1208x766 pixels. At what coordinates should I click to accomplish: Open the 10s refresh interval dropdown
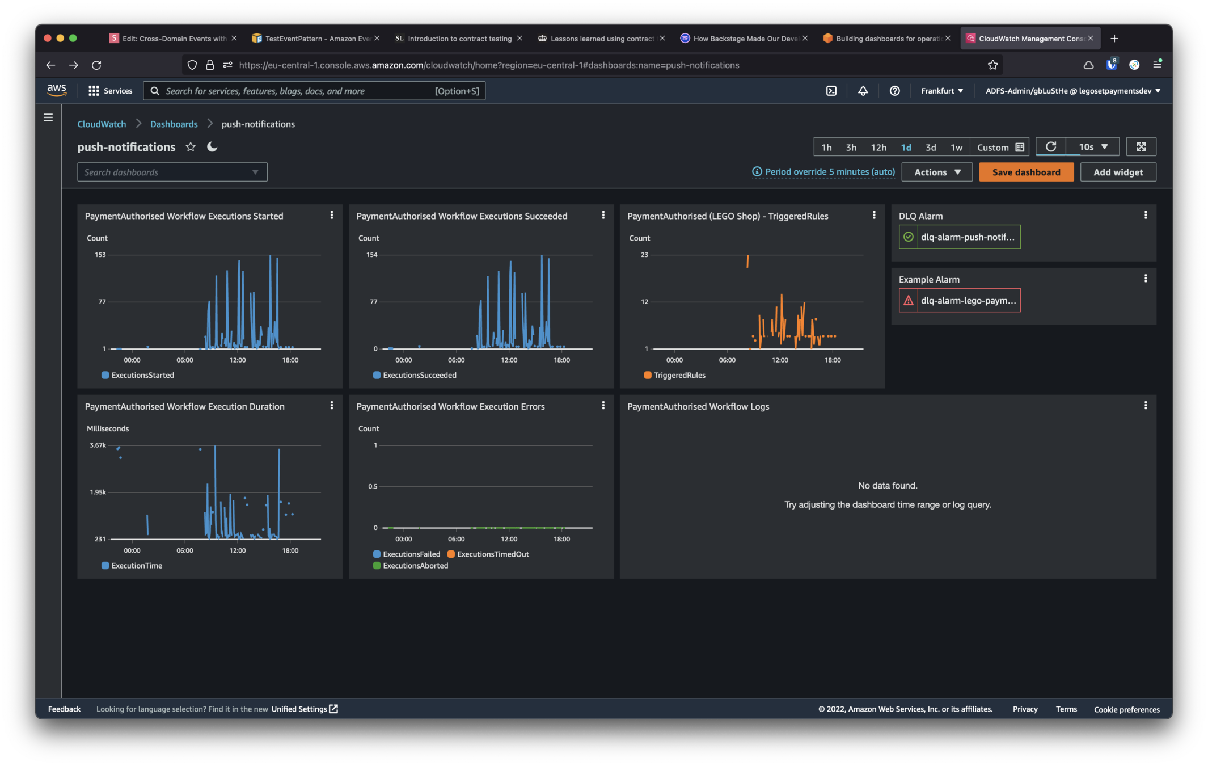pos(1093,147)
